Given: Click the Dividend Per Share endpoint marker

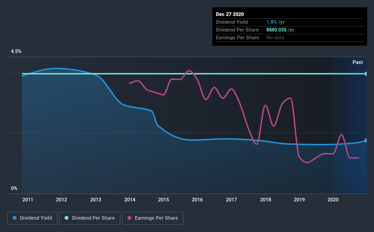Looking at the screenshot, I should coord(366,74).
